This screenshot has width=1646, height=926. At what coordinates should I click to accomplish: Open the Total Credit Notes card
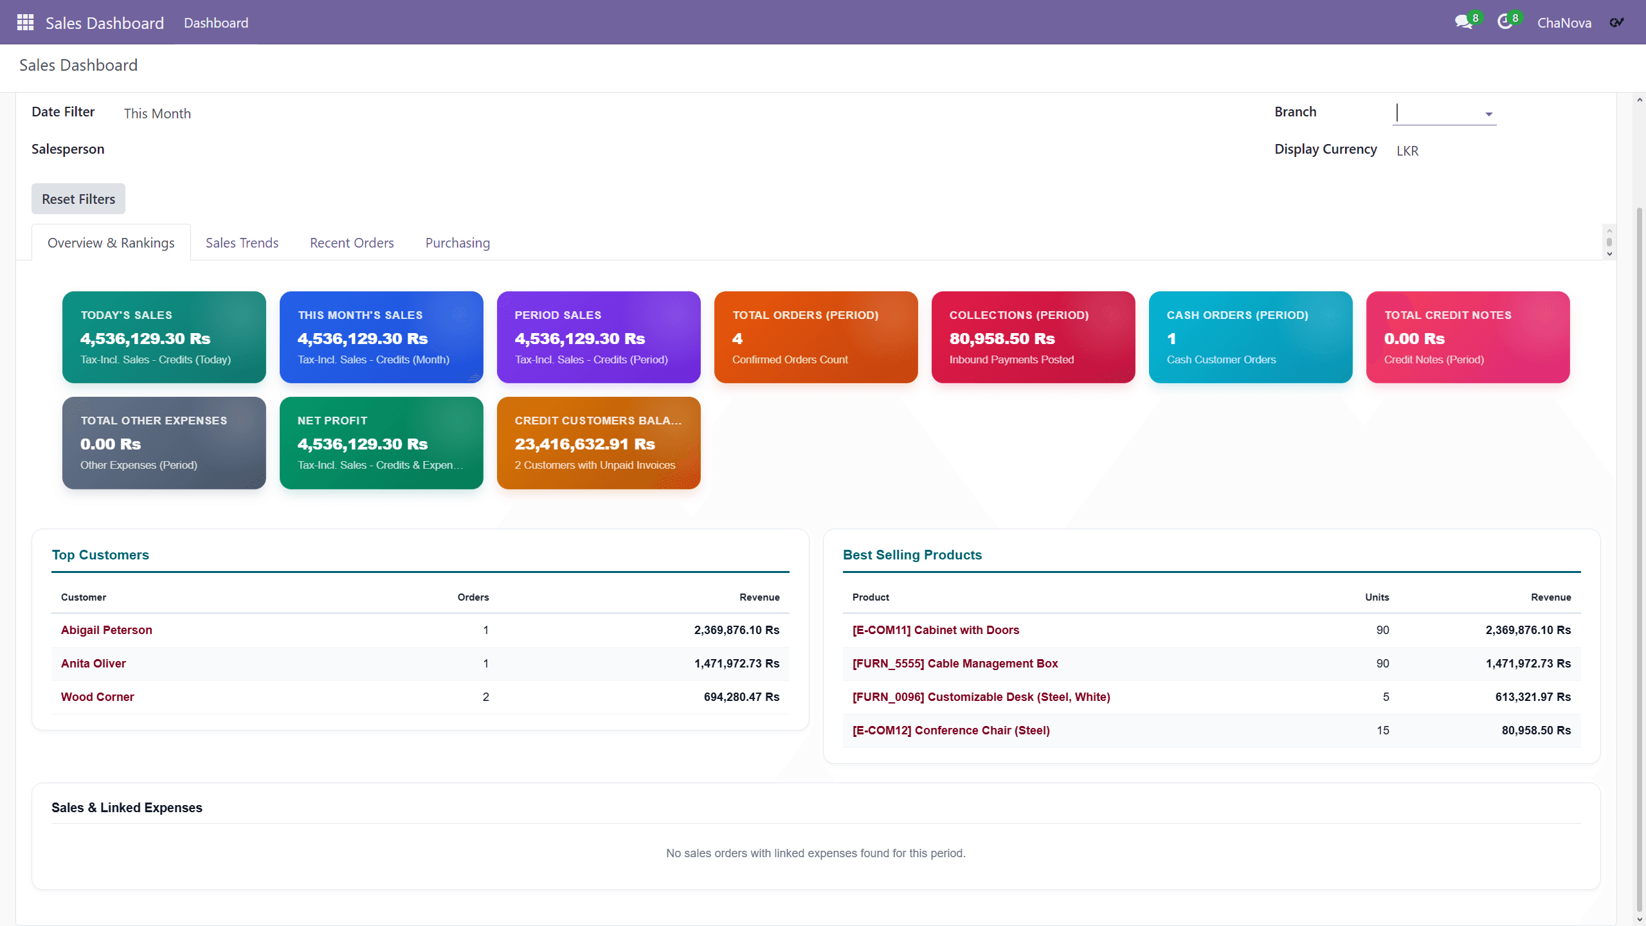[1468, 337]
